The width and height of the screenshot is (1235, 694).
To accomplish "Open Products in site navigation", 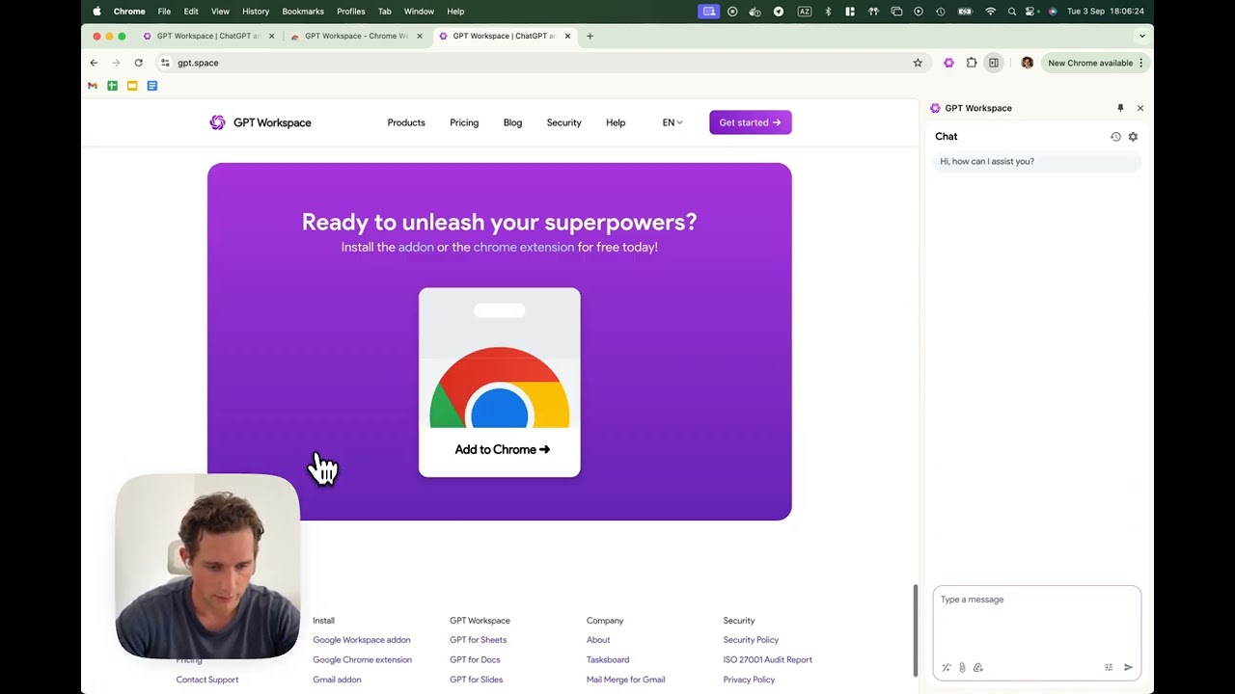I will point(406,122).
